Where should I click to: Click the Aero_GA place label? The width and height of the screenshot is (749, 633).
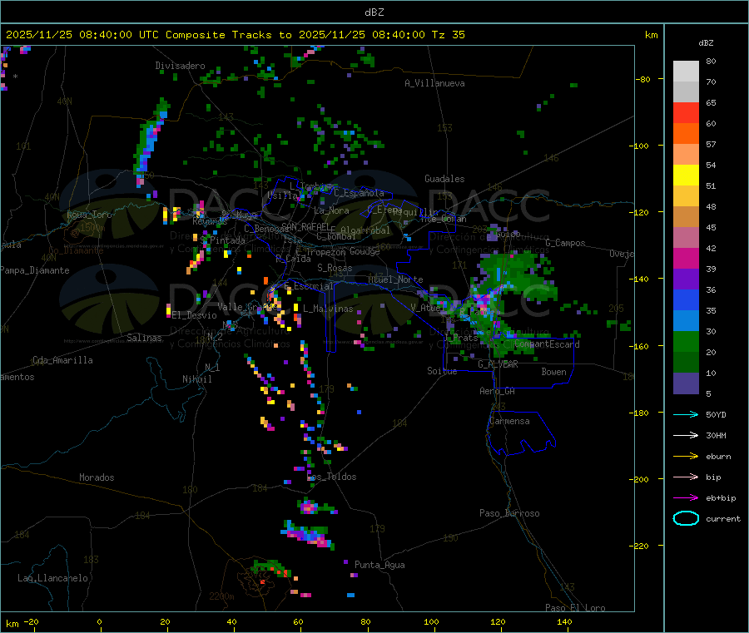(497, 391)
